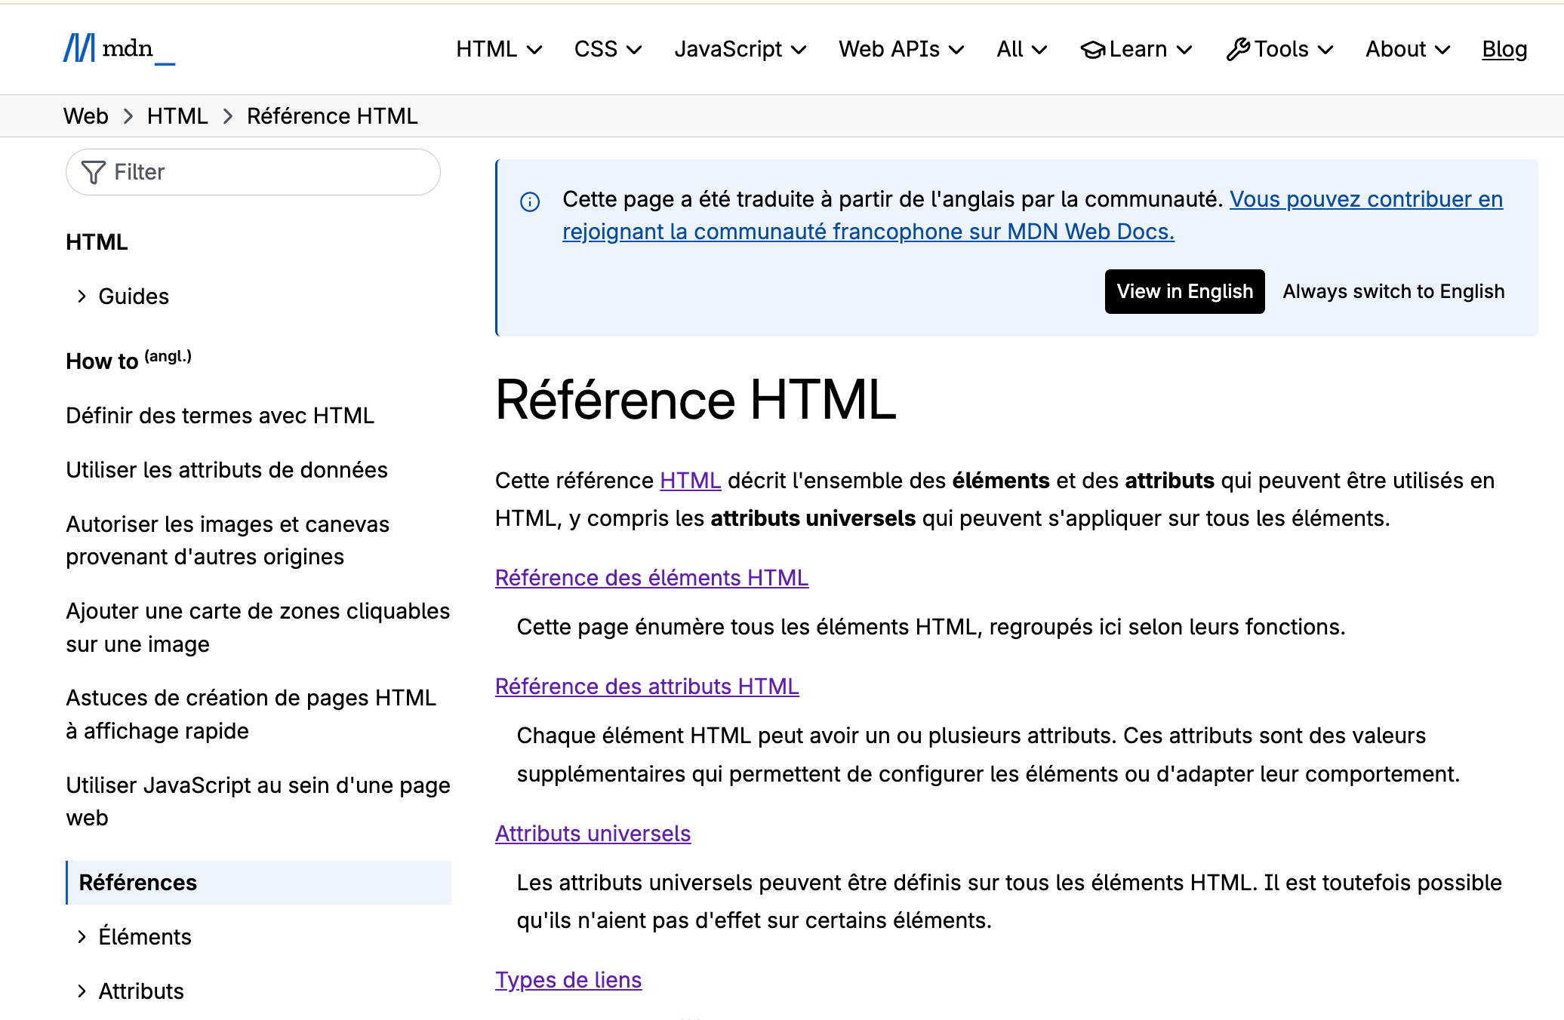Expand the Éléments tree item
Viewport: 1564px width, 1020px height.
pyautogui.click(x=144, y=936)
